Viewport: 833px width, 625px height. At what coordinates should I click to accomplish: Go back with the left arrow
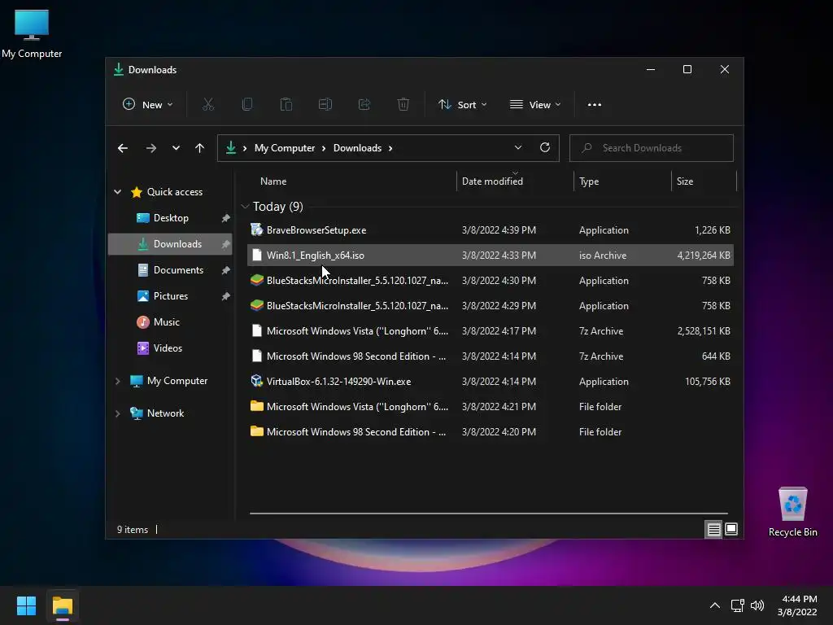[123, 148]
